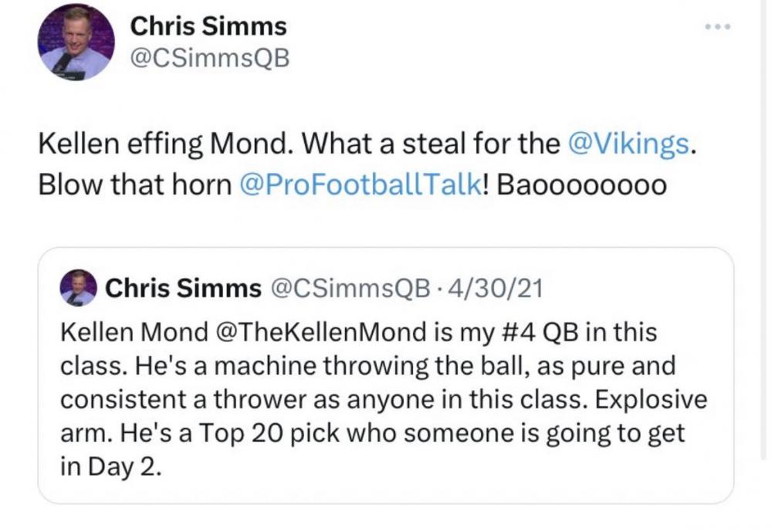The width and height of the screenshot is (772, 529).
Task: Click "is my #4 QB in this" text
Action: tap(540, 331)
